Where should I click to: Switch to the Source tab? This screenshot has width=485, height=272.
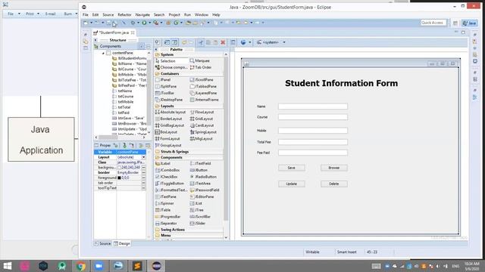point(102,243)
